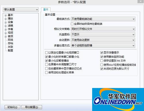Image resolution: width=144 pixels, height=111 pixels.
Task: Select 存档 in the settings tree
Action: (10, 43)
